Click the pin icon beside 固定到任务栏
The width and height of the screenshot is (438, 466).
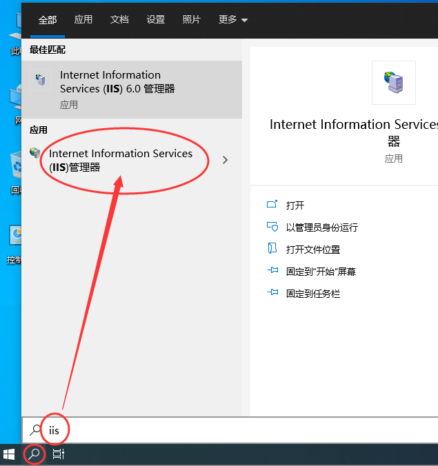click(272, 292)
